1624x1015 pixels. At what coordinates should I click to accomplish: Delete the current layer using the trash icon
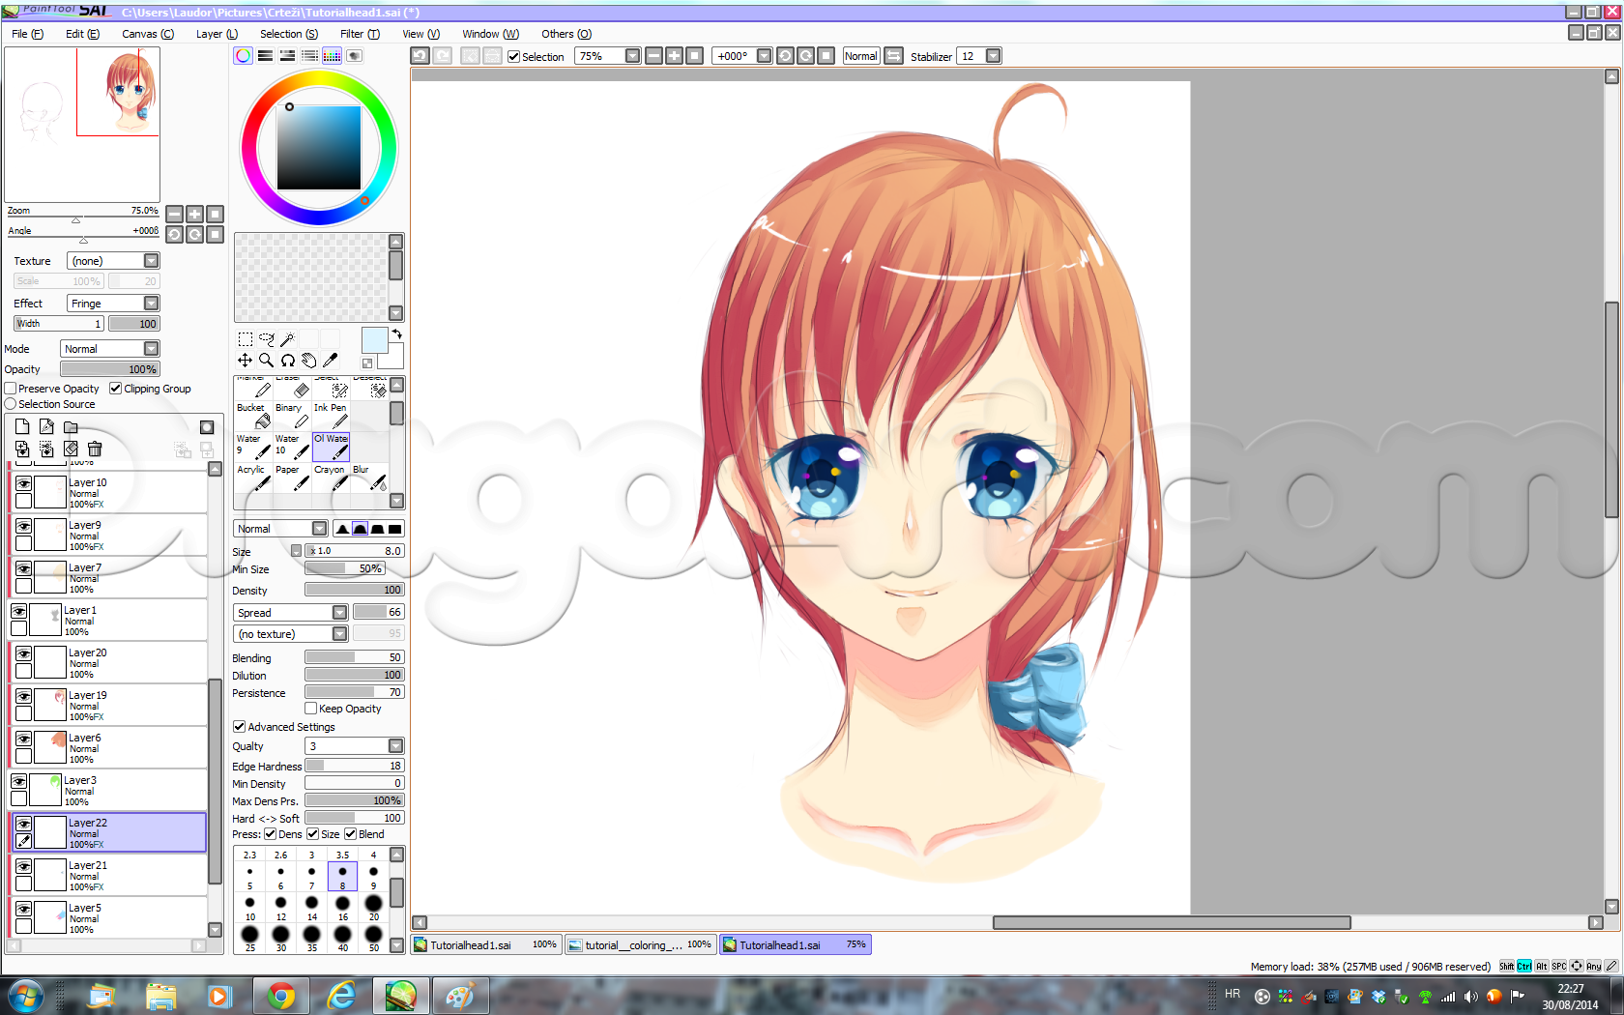[x=95, y=449]
